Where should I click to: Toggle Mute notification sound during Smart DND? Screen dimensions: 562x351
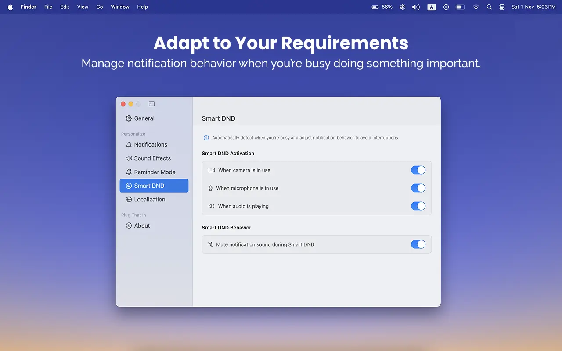pos(418,244)
